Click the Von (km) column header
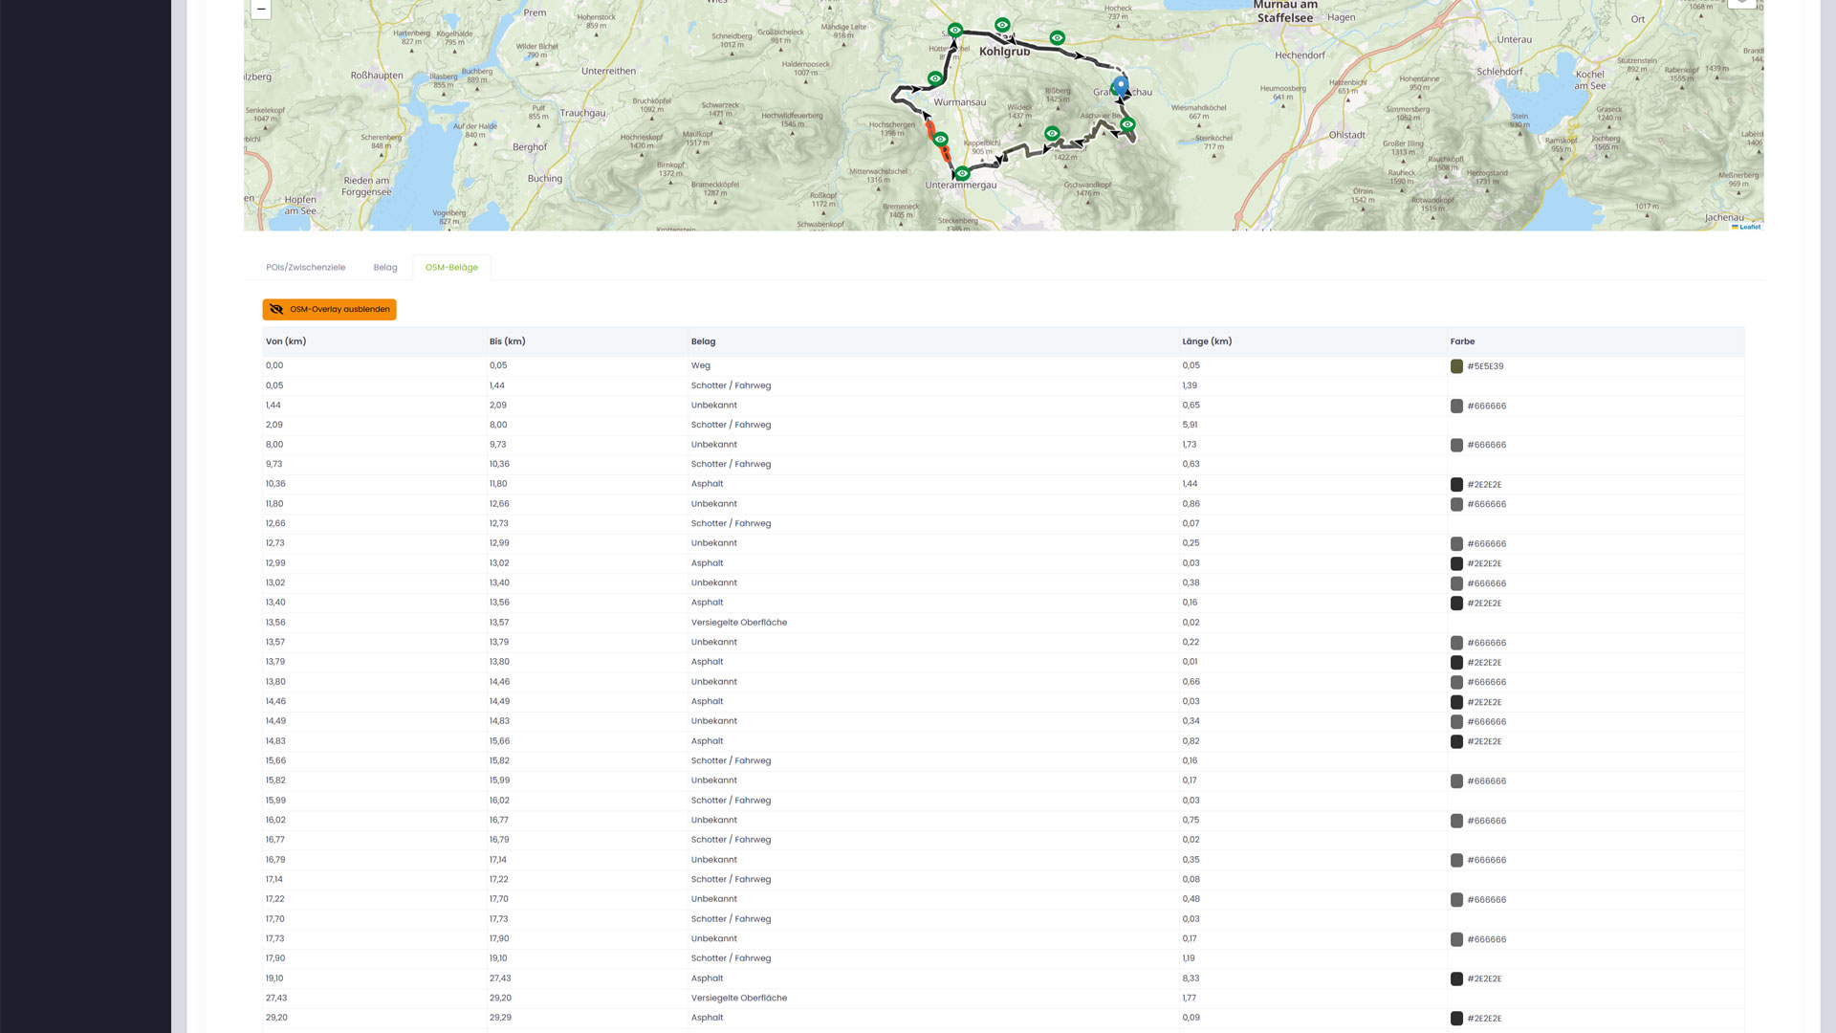Screen dimensions: 1836x1033 tap(285, 341)
